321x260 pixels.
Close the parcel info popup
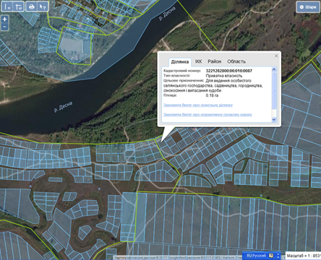276,56
